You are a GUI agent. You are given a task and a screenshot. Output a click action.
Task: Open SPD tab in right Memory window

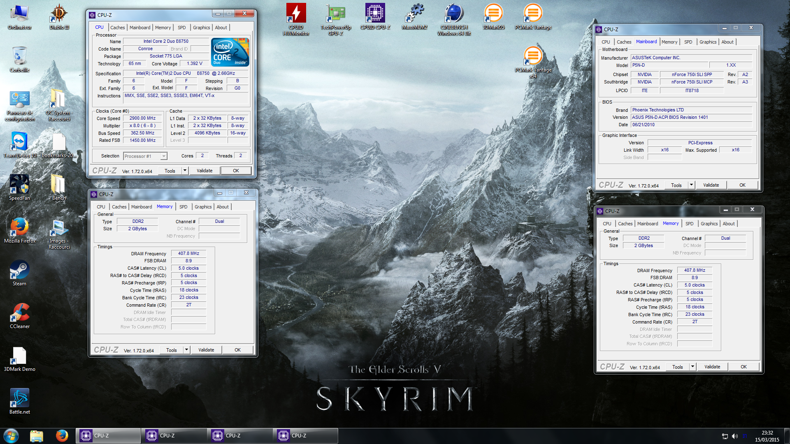pyautogui.click(x=689, y=224)
